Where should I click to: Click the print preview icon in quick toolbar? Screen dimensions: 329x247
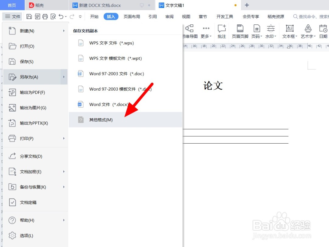(x=53, y=16)
